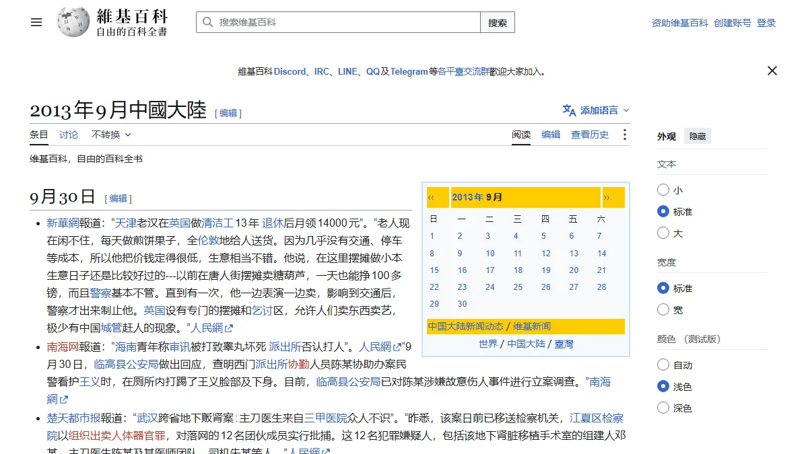The image size is (808, 454).
Task: Open the LINE link in banner
Action: [x=347, y=71]
